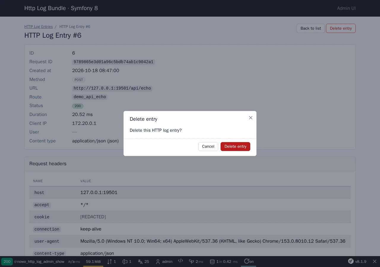Click the host header name cell
This screenshot has height=267, width=380.
(53, 193)
